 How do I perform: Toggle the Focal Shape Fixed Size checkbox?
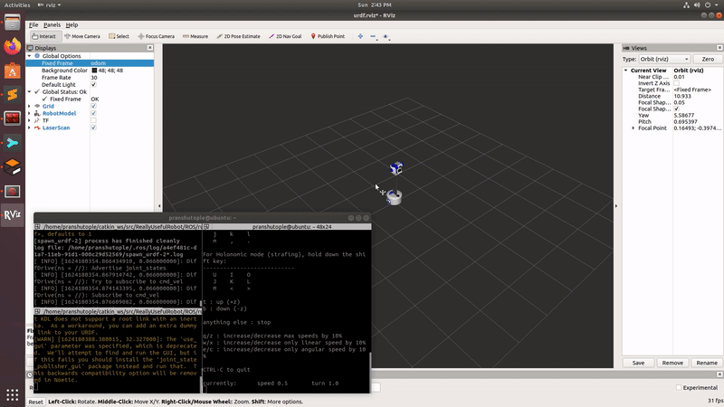coord(676,109)
